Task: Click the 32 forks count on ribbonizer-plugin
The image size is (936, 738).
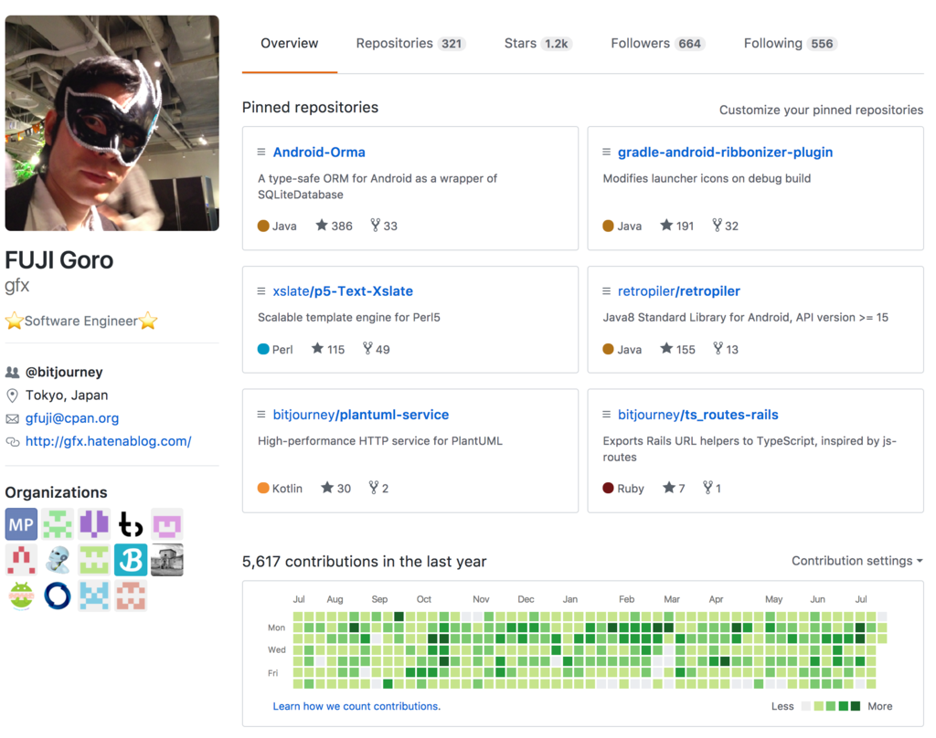Action: pos(732,227)
